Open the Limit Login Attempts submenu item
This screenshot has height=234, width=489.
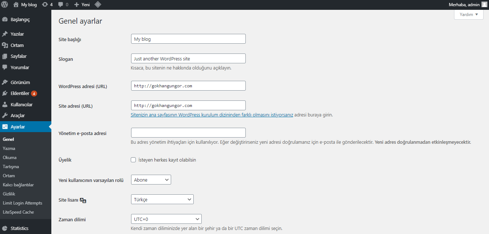[x=22, y=203]
